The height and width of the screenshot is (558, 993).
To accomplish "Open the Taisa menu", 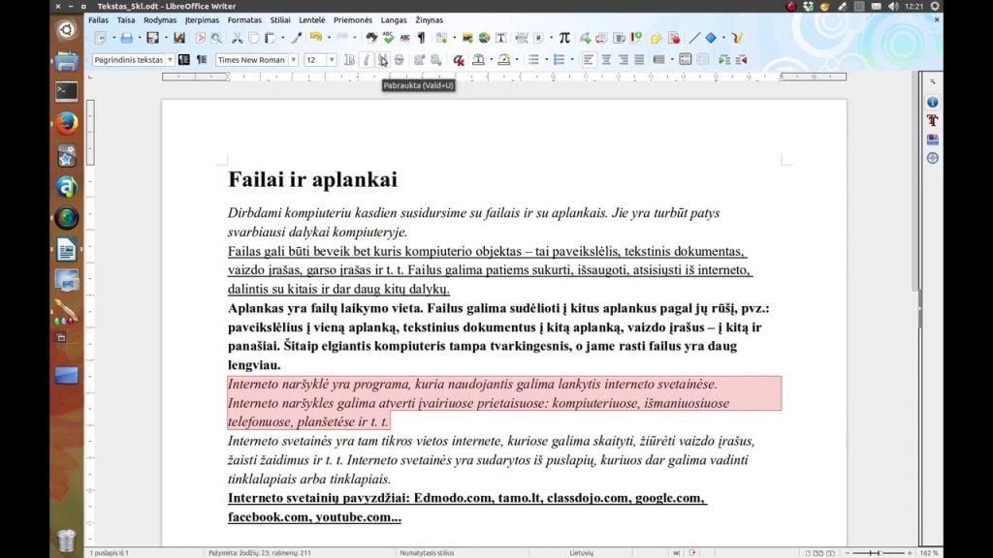I will (126, 20).
